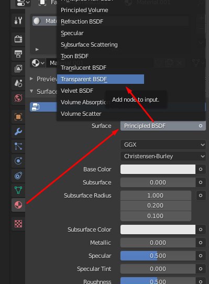Click Base Color node link dot
The width and height of the screenshot is (209, 284).
point(201,169)
